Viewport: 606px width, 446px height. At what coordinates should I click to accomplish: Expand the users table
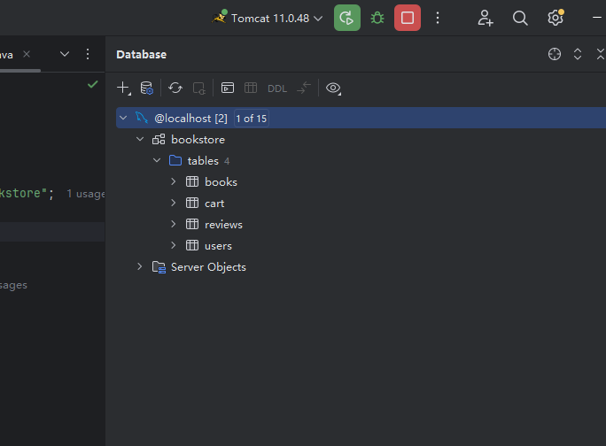click(174, 245)
